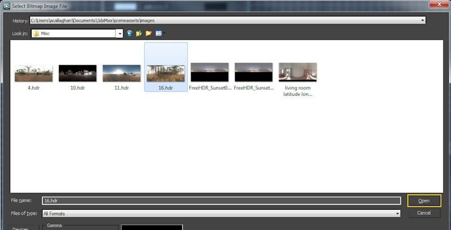Click the File name input field
451x230 pixels.
pyautogui.click(x=220, y=200)
